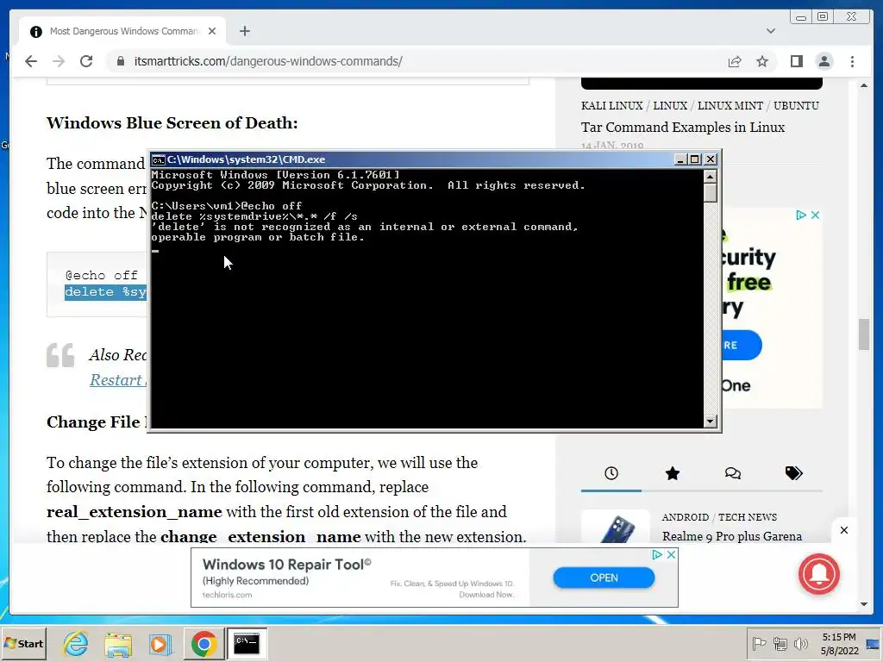Viewport: 883px width, 662px height.
Task: Click the Show desktop tray icon
Action: pos(874,643)
